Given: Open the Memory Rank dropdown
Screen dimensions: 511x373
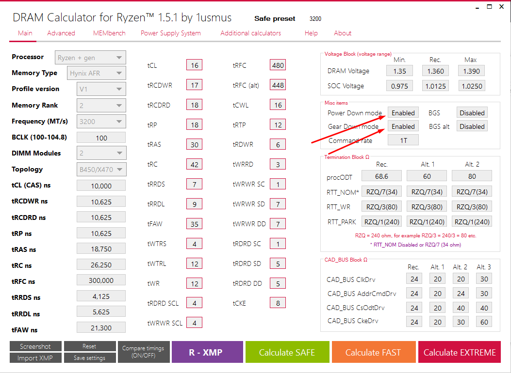Looking at the screenshot, I should coord(101,106).
